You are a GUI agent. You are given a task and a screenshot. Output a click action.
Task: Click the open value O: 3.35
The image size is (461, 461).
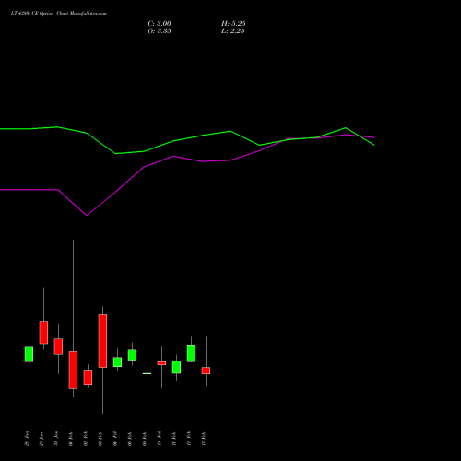tap(160, 31)
